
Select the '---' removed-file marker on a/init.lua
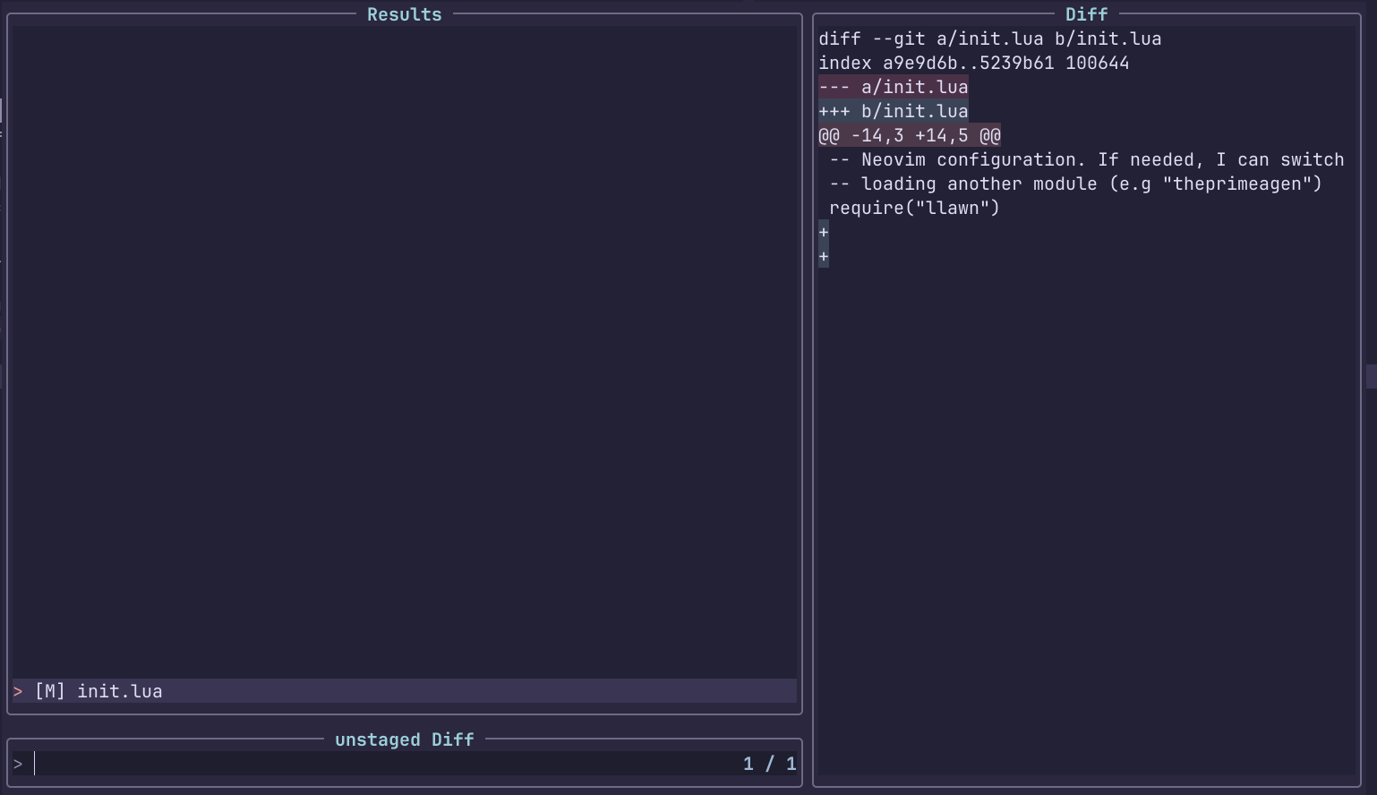point(836,86)
